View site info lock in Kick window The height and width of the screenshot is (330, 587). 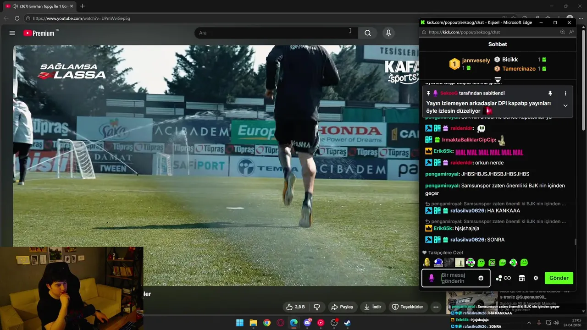point(424,32)
